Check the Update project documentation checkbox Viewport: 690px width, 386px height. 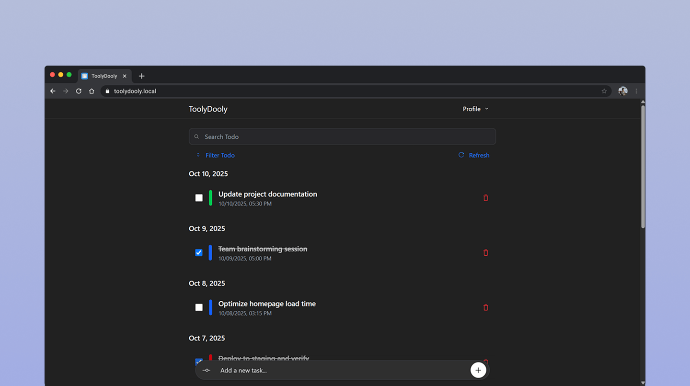pyautogui.click(x=199, y=198)
